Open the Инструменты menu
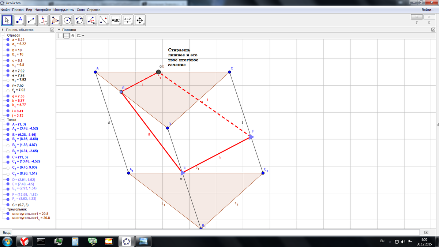439x247 pixels. 64,10
